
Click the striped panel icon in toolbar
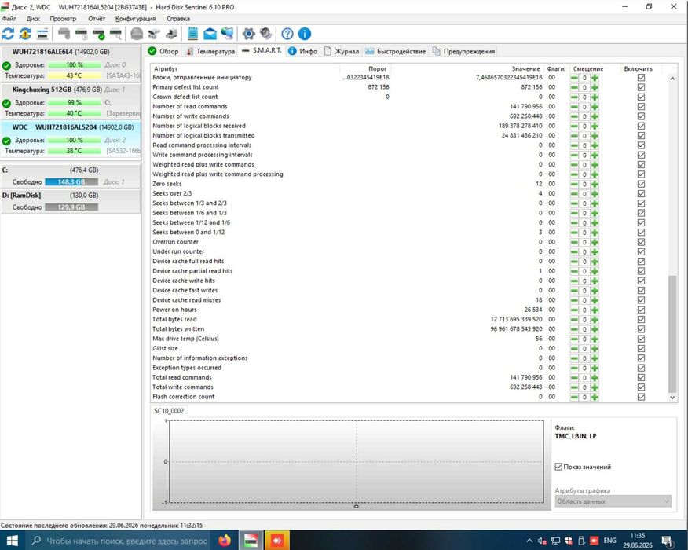click(42, 34)
